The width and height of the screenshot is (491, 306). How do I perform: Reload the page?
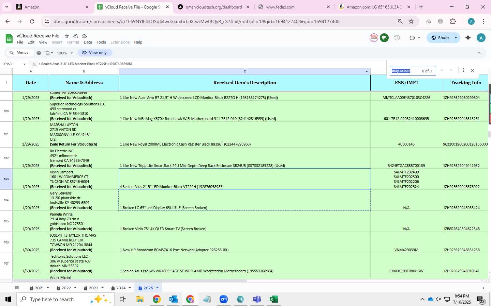point(32,21)
